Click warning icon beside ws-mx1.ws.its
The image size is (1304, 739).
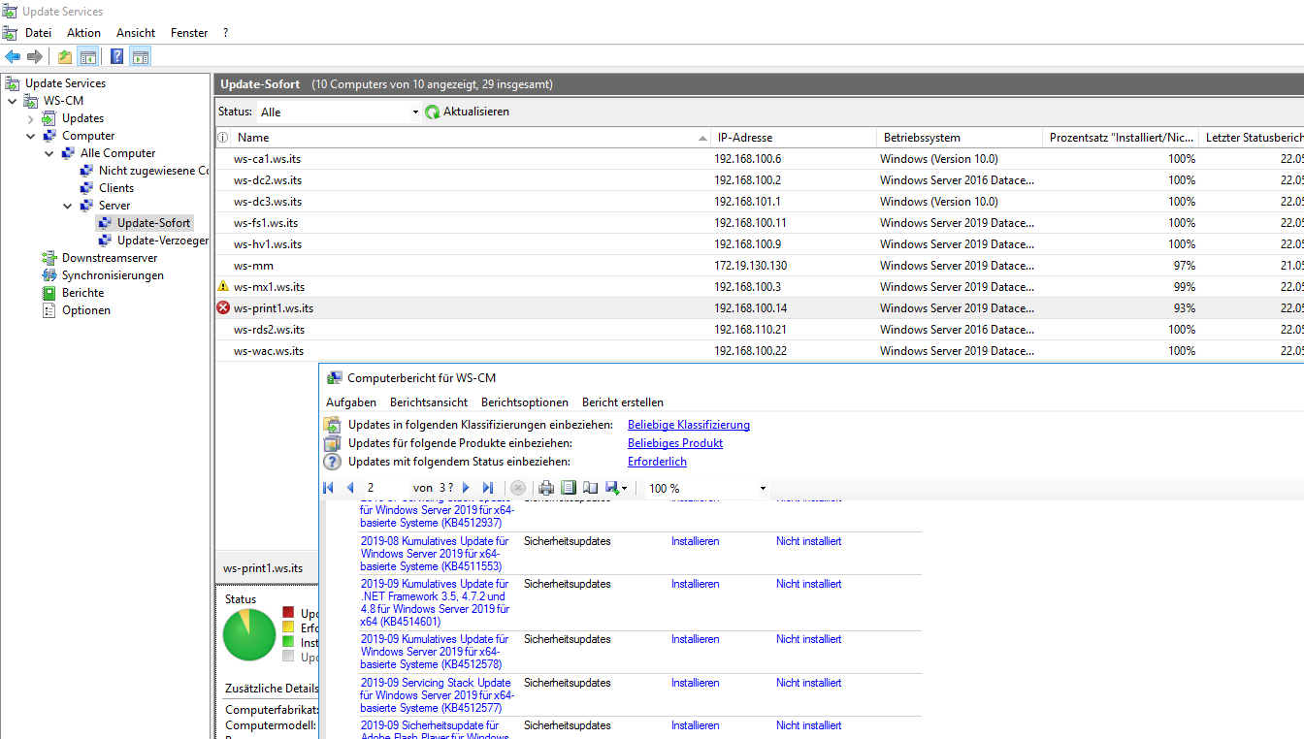[223, 287]
